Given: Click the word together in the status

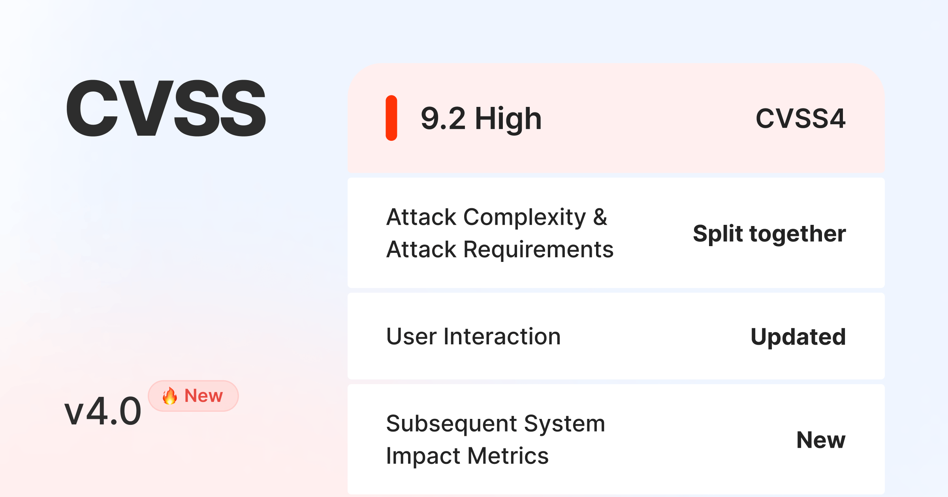Looking at the screenshot, I should click(798, 234).
